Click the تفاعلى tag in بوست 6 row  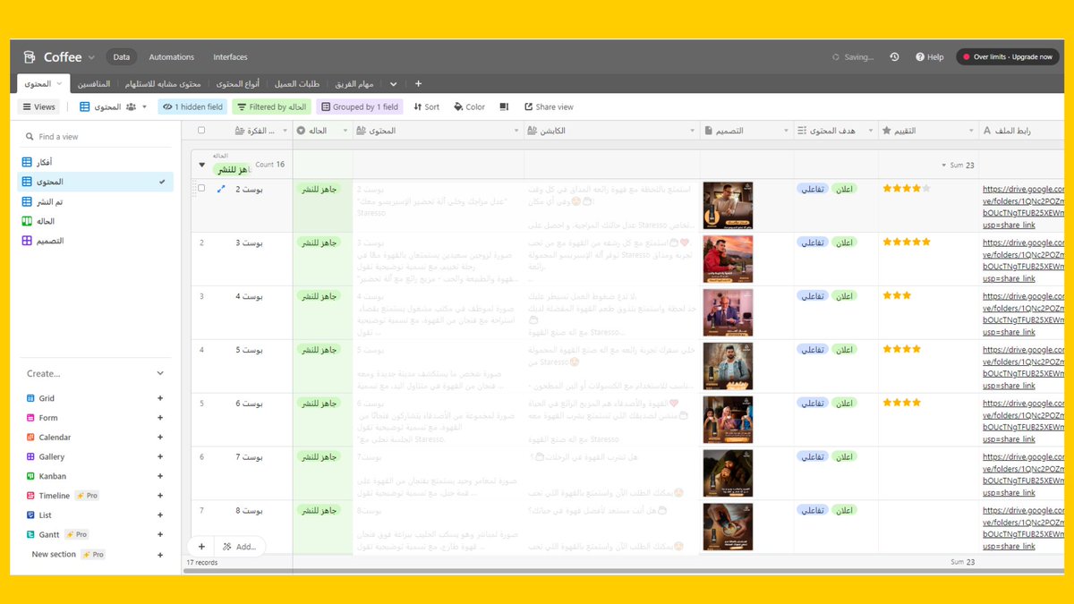(x=812, y=403)
